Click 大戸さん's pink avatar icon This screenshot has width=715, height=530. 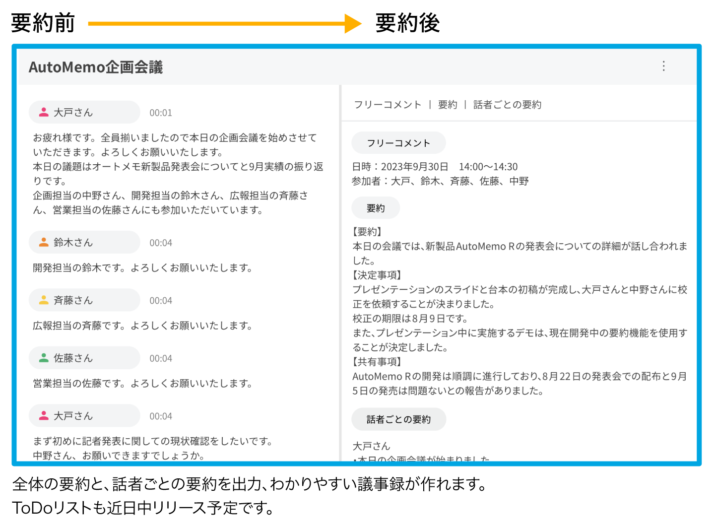pyautogui.click(x=44, y=112)
